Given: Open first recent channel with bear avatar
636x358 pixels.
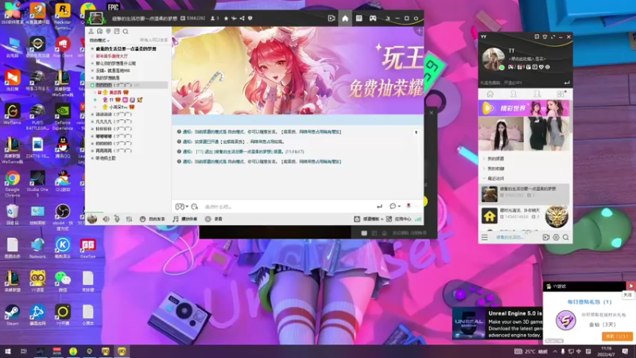Looking at the screenshot, I should [x=524, y=193].
